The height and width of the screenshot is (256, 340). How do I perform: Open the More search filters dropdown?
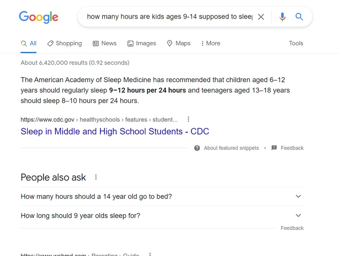(x=210, y=43)
